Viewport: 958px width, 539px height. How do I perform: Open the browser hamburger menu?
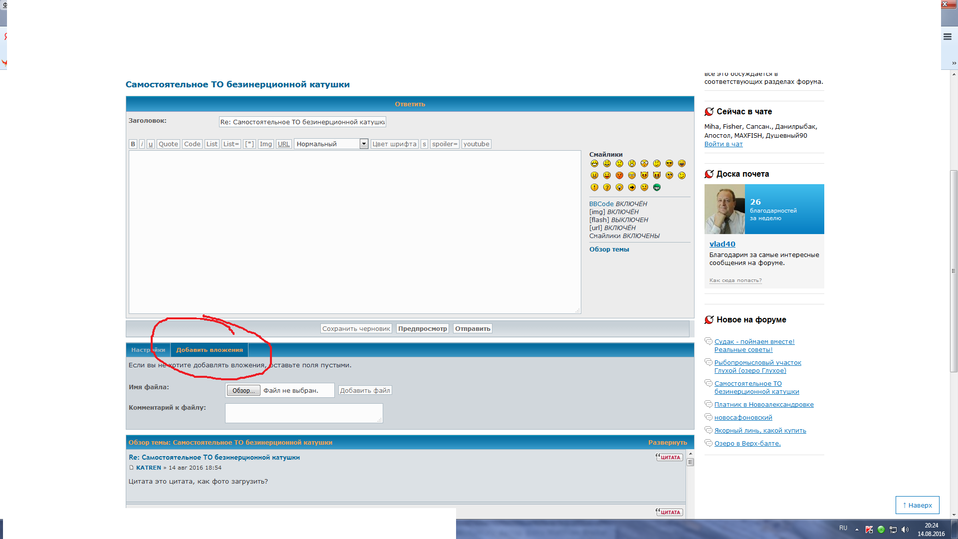[x=947, y=36]
